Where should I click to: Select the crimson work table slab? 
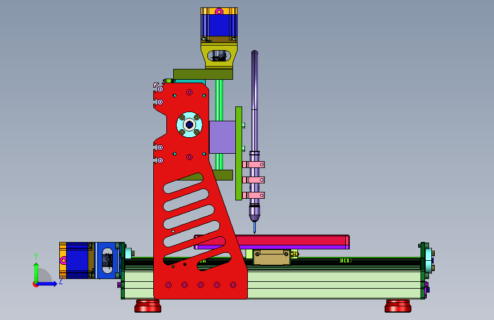(293, 241)
